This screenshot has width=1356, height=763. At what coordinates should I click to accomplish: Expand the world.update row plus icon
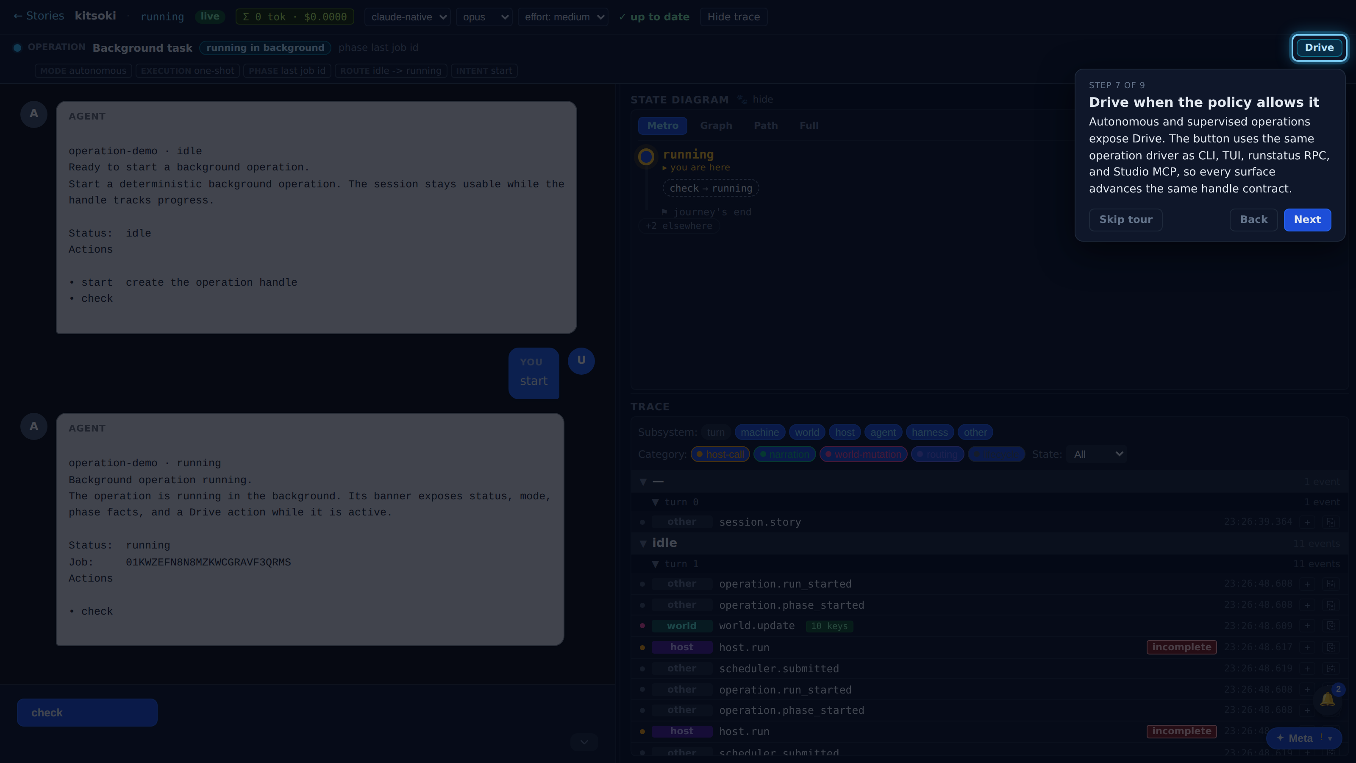coord(1307,626)
